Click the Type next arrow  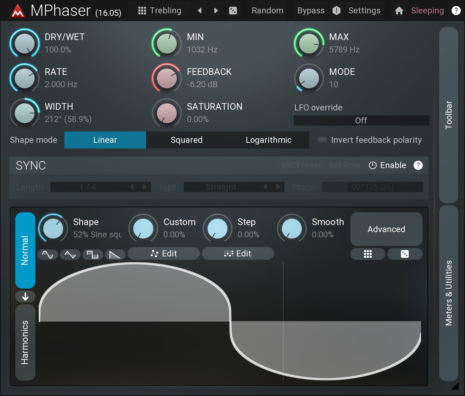(278, 187)
